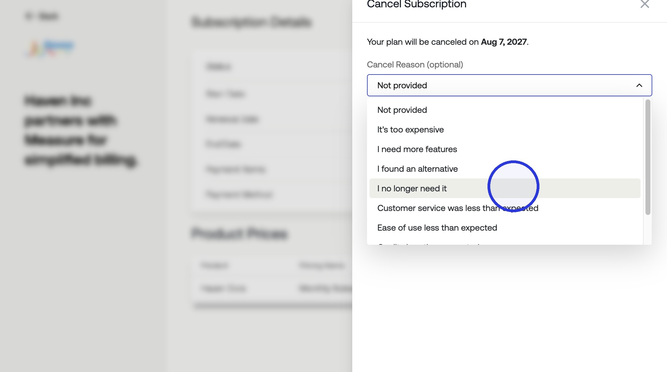Click the Cancel Reason (optional) label
The image size is (667, 372).
pyautogui.click(x=415, y=65)
